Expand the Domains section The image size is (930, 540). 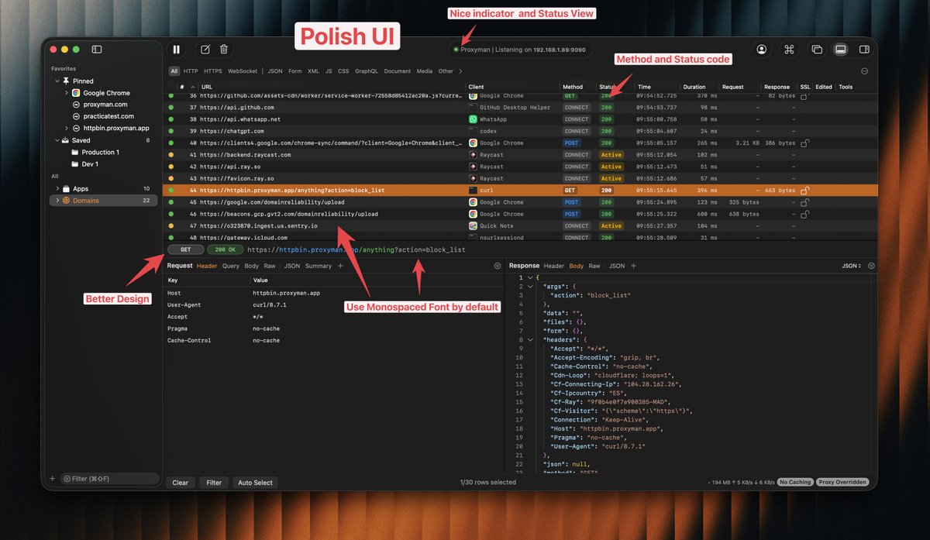pyautogui.click(x=57, y=201)
